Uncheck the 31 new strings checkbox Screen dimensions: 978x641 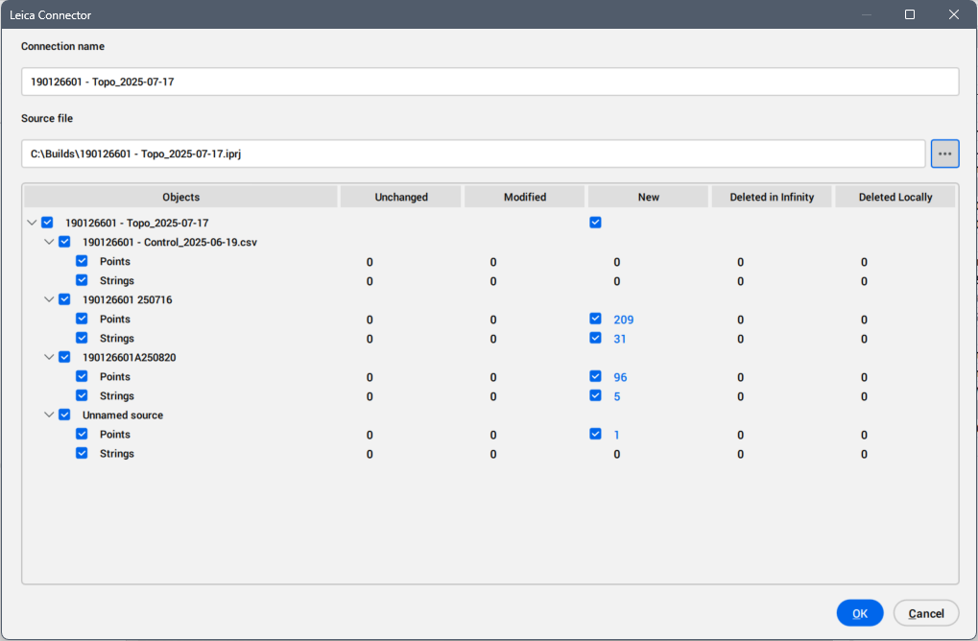(596, 338)
